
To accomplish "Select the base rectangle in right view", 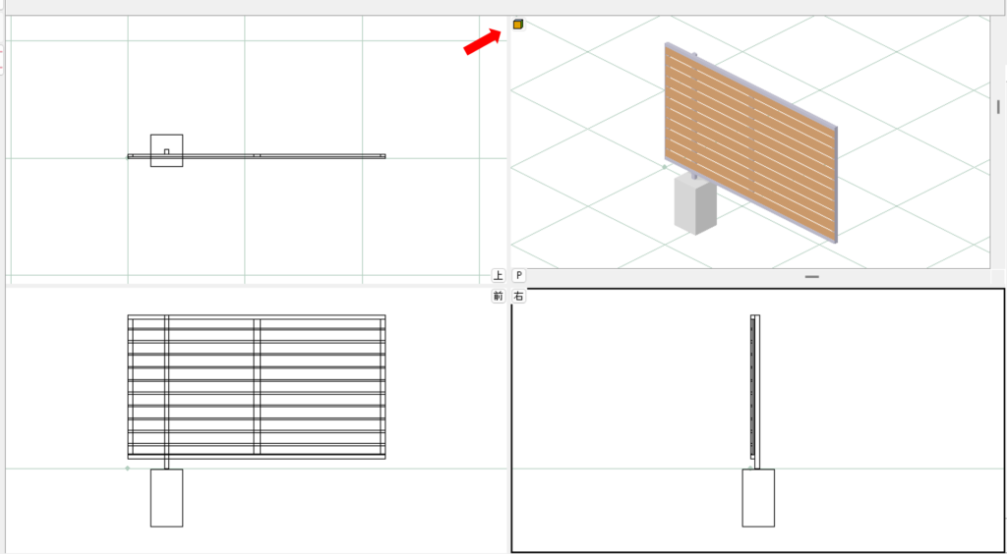I will point(758,498).
